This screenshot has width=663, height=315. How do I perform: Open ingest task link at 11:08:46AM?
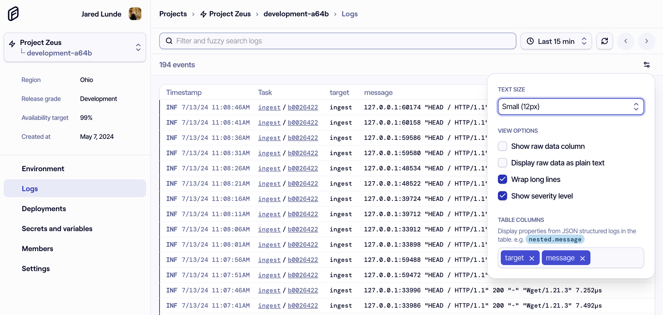[x=269, y=107]
